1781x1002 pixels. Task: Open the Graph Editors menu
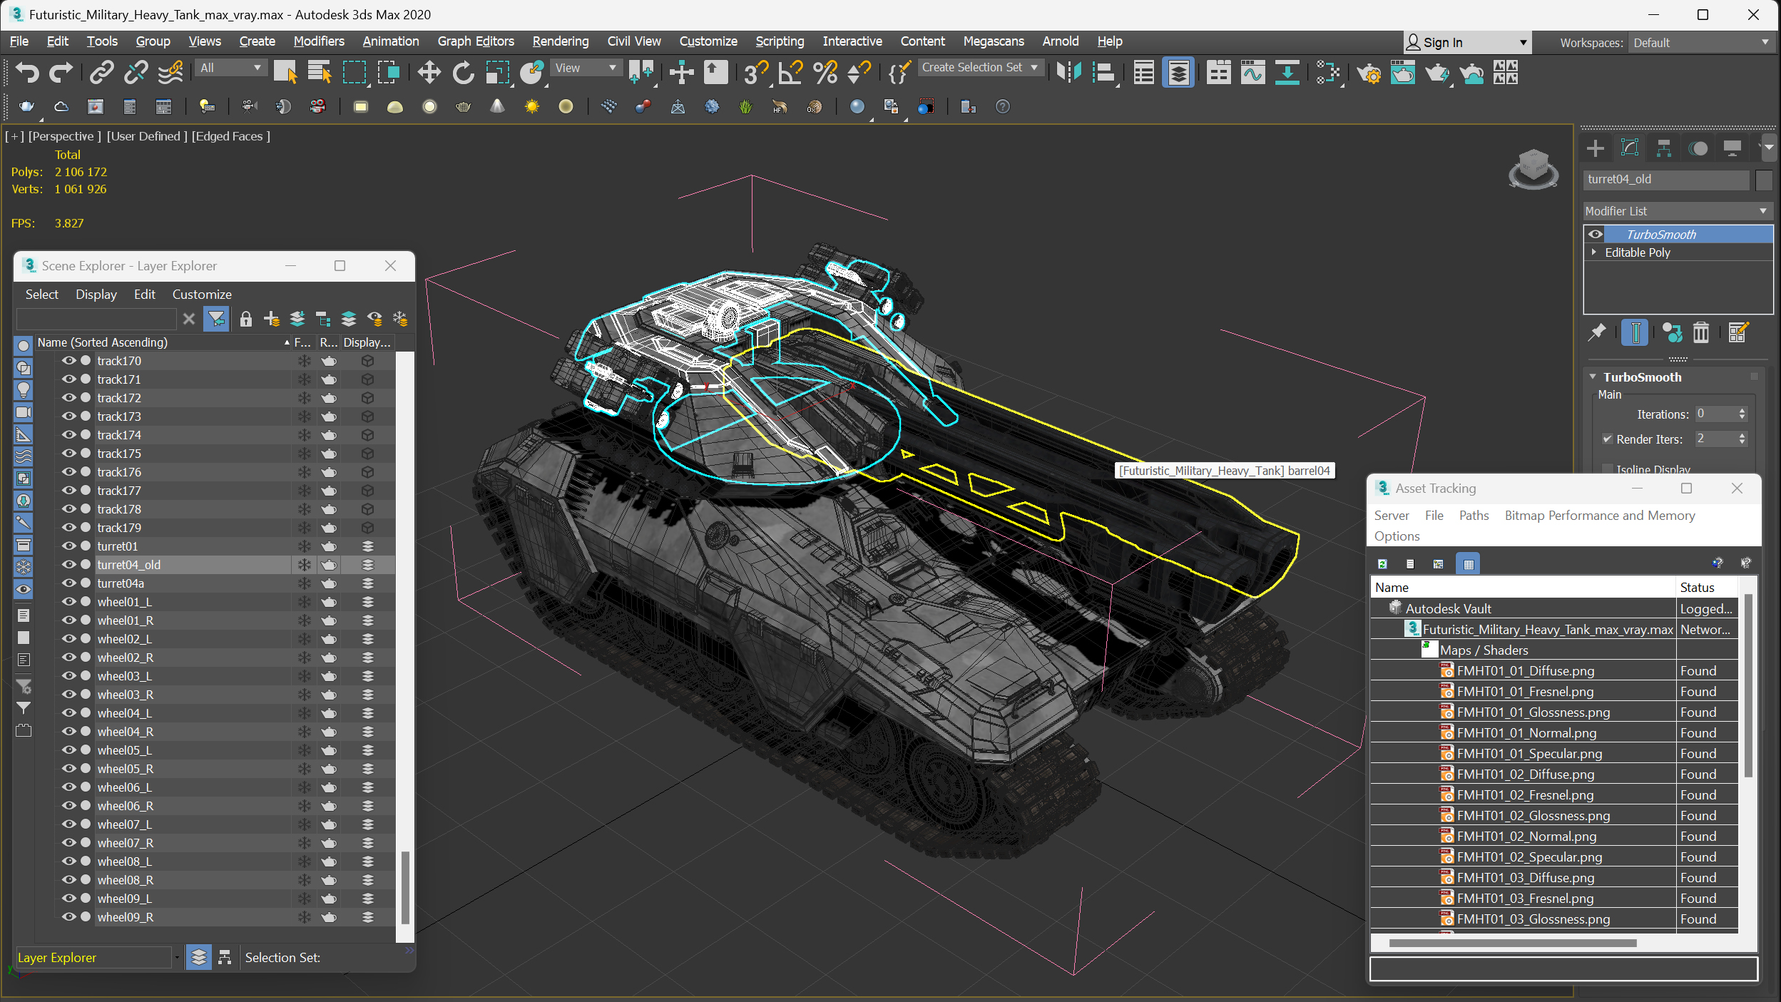click(x=476, y=41)
